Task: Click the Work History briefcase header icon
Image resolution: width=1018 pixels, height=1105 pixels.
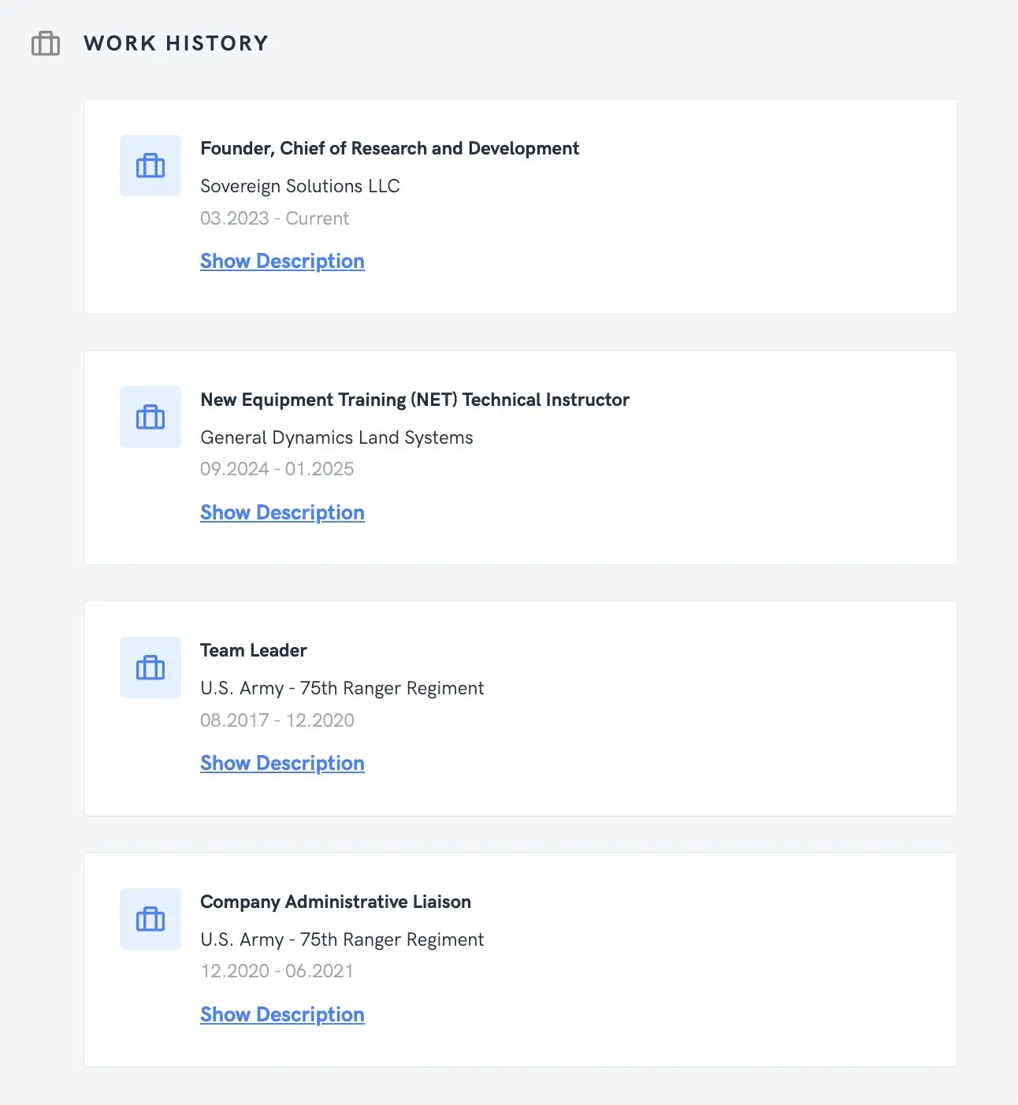Action: 46,43
